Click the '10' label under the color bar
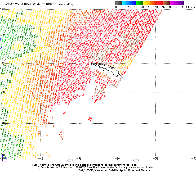The width and height of the screenshot is (196, 172). pyautogui.click(x=130, y=7)
